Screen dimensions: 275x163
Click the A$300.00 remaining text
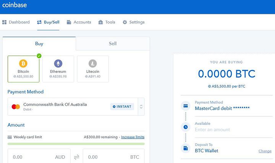[x=101, y=137]
